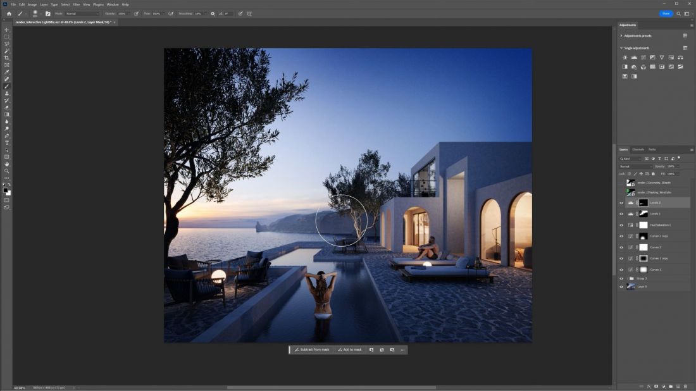Add an Exposure adjustment

pos(652,57)
